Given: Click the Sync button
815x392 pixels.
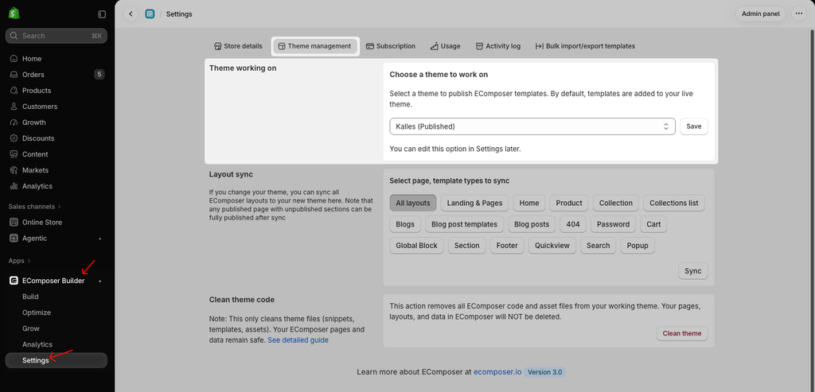Looking at the screenshot, I should coord(693,271).
